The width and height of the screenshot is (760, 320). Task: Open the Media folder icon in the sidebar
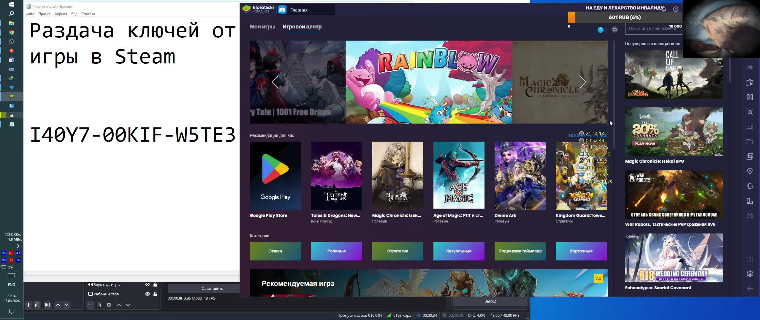click(x=750, y=142)
